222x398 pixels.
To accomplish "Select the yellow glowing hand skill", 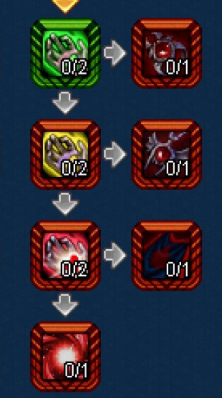I will click(x=65, y=155).
